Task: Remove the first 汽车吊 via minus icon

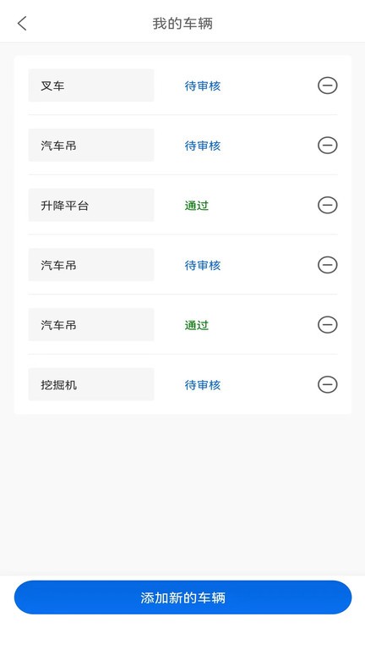Action: (327, 145)
